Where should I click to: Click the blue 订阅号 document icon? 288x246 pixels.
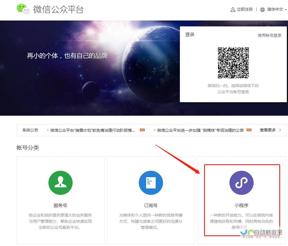pos(151,183)
